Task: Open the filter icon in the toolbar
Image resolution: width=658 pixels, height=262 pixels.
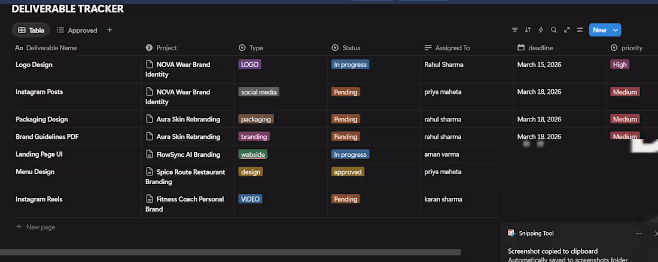Action: pyautogui.click(x=514, y=30)
